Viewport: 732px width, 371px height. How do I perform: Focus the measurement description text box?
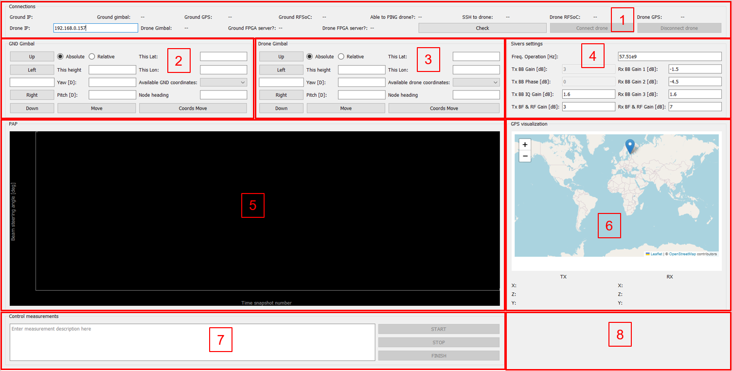click(x=192, y=342)
